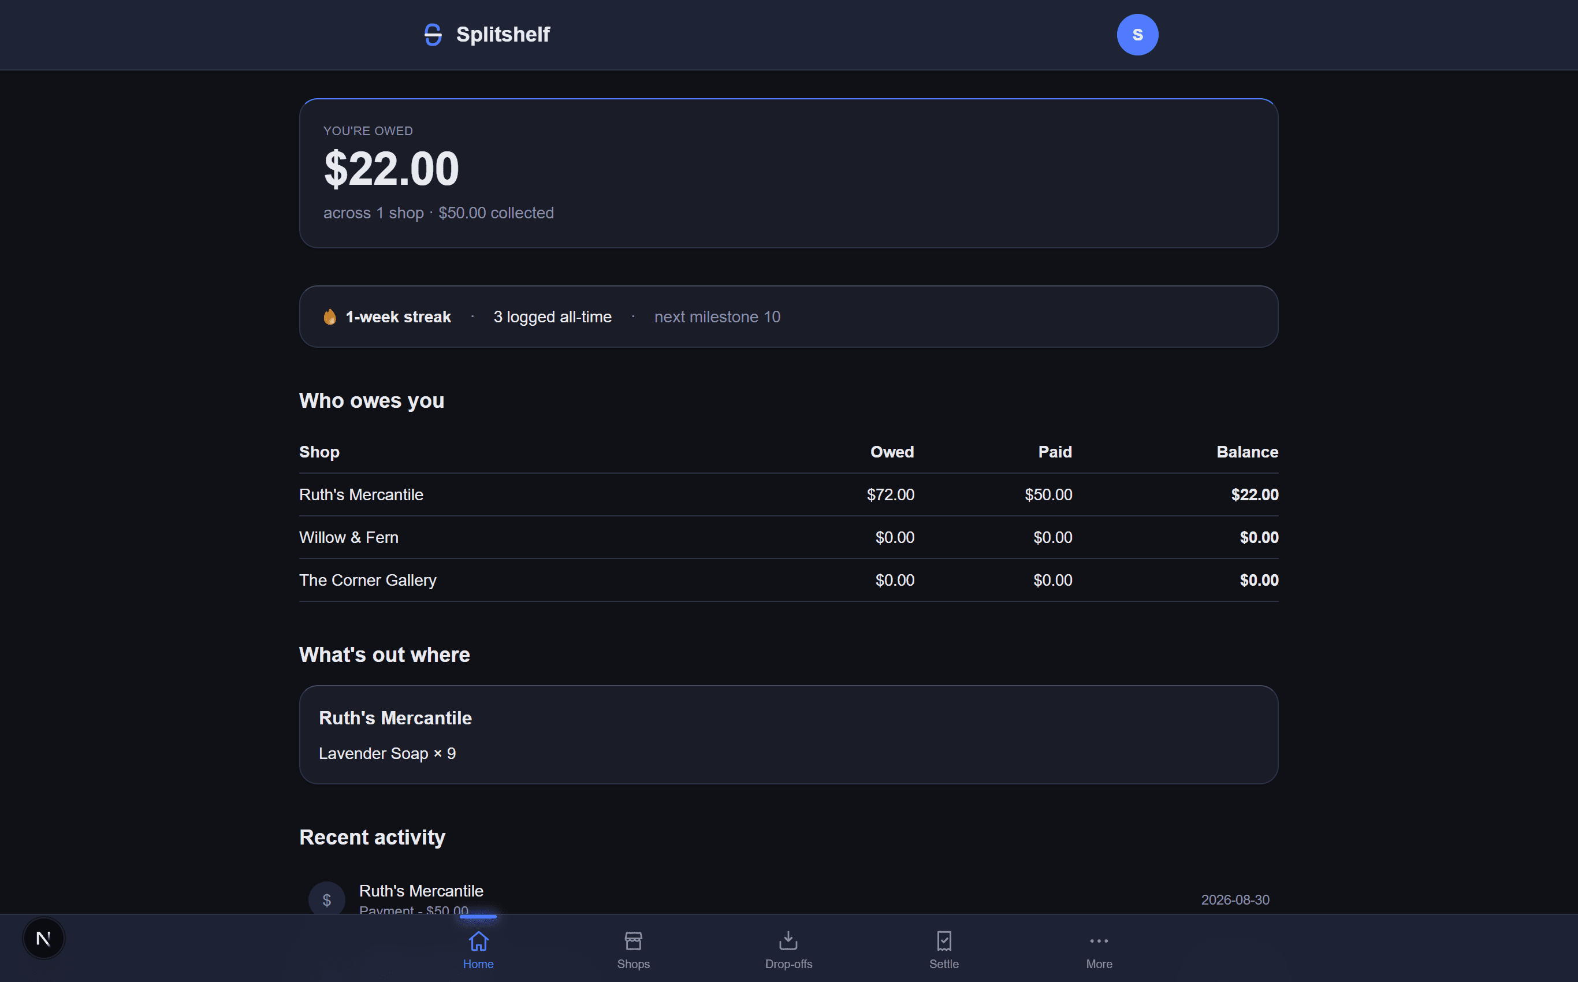Click the Next.js N dev badge
The height and width of the screenshot is (982, 1578).
click(43, 938)
